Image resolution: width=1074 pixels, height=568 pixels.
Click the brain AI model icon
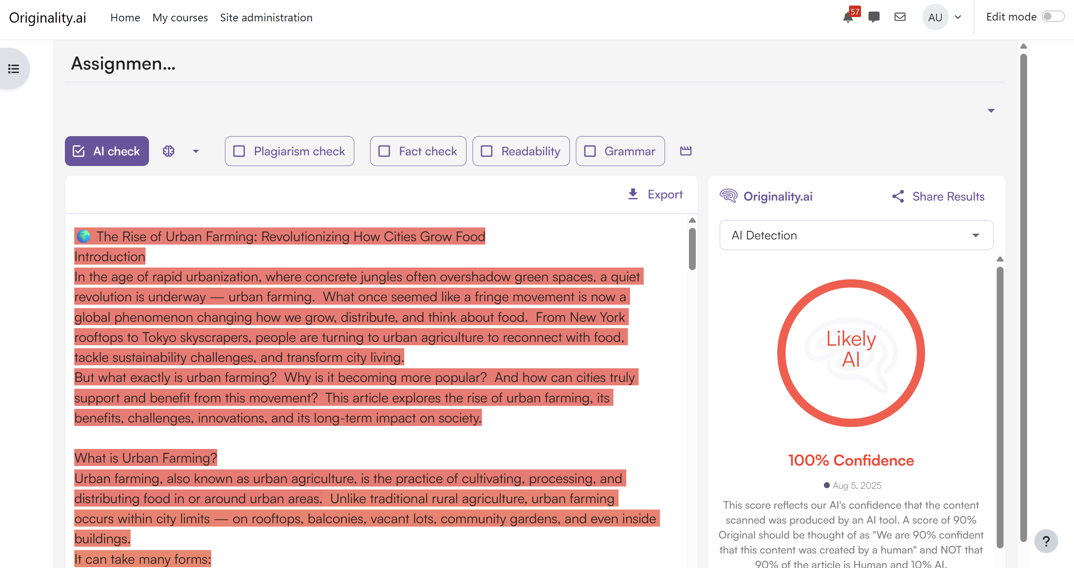coord(169,151)
